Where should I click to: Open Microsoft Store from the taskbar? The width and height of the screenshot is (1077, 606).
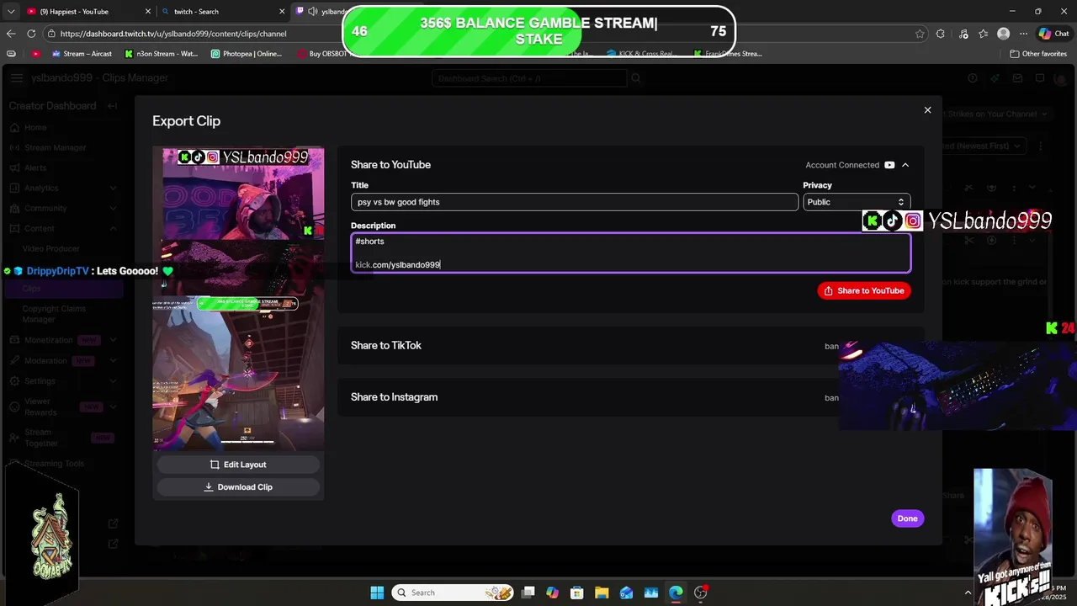(x=577, y=593)
